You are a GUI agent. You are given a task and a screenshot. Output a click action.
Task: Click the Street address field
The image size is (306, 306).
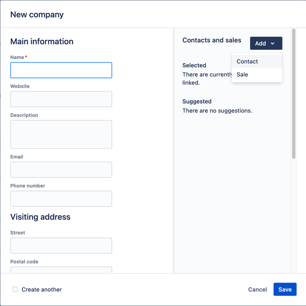coord(61,246)
